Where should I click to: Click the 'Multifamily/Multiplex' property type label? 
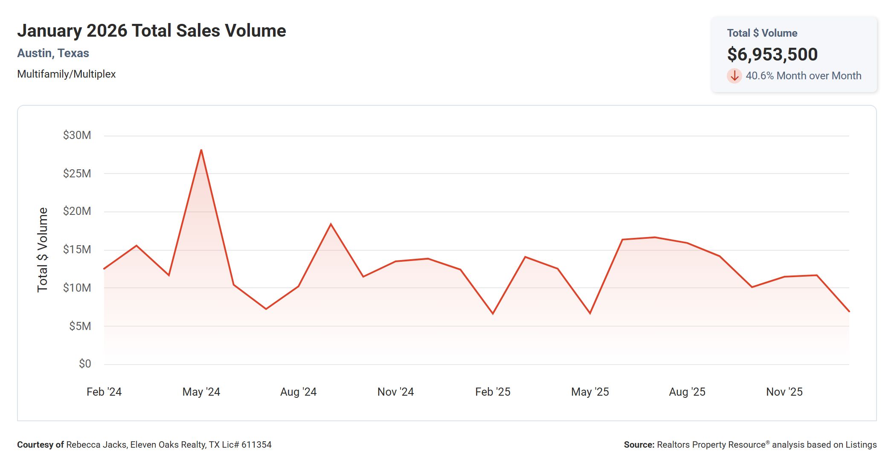point(66,74)
